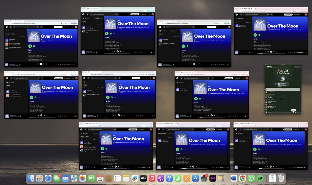
Task: Open station avatar under the MOA logo
Action: [x=283, y=78]
